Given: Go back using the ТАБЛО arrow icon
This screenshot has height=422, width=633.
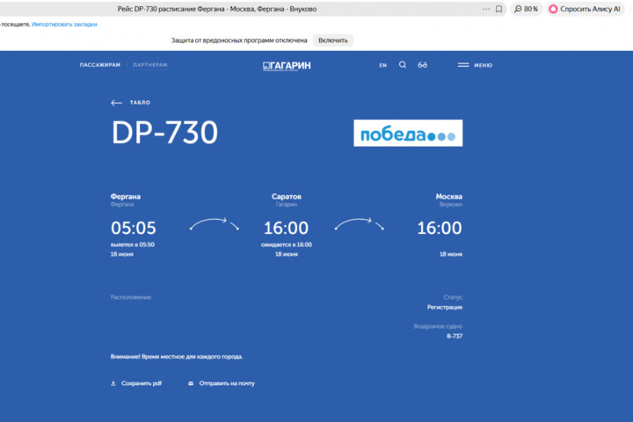Looking at the screenshot, I should 116,103.
